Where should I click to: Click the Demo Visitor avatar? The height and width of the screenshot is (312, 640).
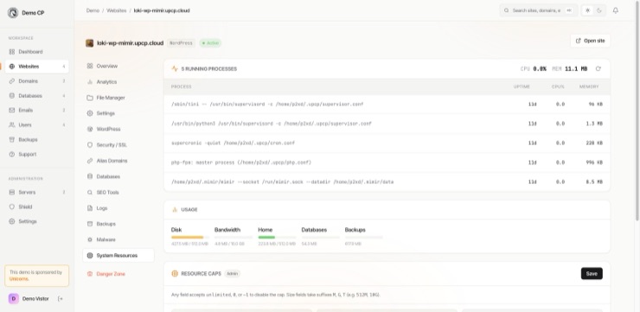pyautogui.click(x=14, y=298)
